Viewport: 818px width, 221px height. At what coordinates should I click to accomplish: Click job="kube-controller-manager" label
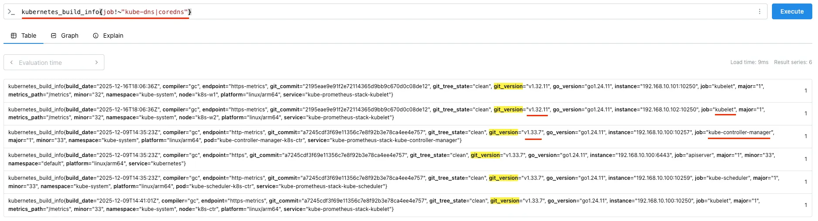(x=734, y=132)
